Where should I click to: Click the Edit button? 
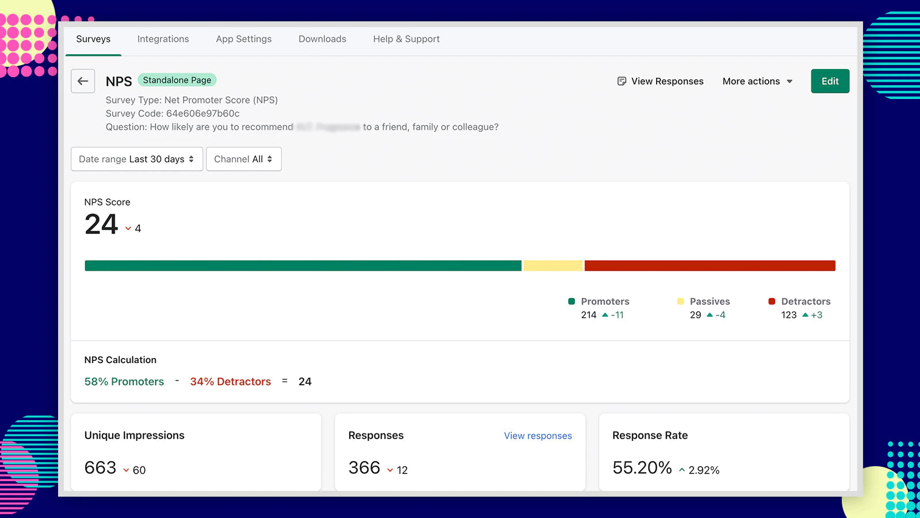tap(830, 81)
